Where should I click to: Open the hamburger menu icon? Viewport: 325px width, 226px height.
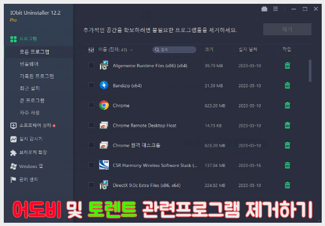click(x=276, y=9)
